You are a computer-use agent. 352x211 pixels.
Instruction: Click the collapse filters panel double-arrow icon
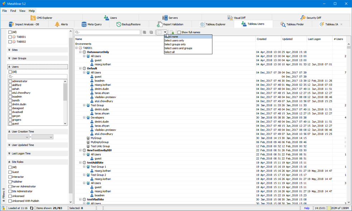(x=4, y=201)
